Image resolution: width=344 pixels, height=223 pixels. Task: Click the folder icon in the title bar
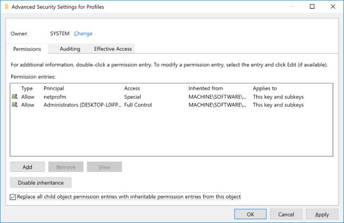tap(6, 7)
